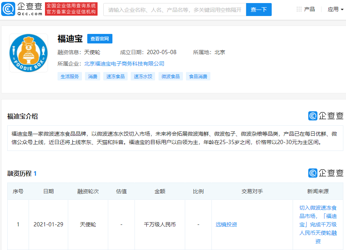Click the 查一下 search button
The height and width of the screenshot is (250, 346).
259,10
